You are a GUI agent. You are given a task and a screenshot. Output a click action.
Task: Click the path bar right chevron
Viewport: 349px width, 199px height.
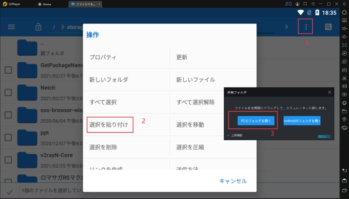[x=287, y=27]
